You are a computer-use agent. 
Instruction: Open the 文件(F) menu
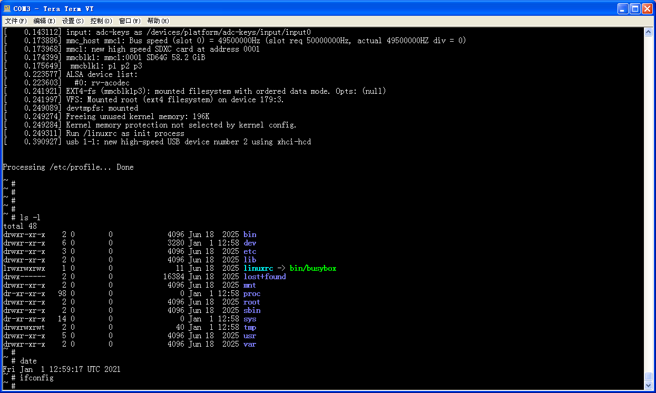coord(16,21)
